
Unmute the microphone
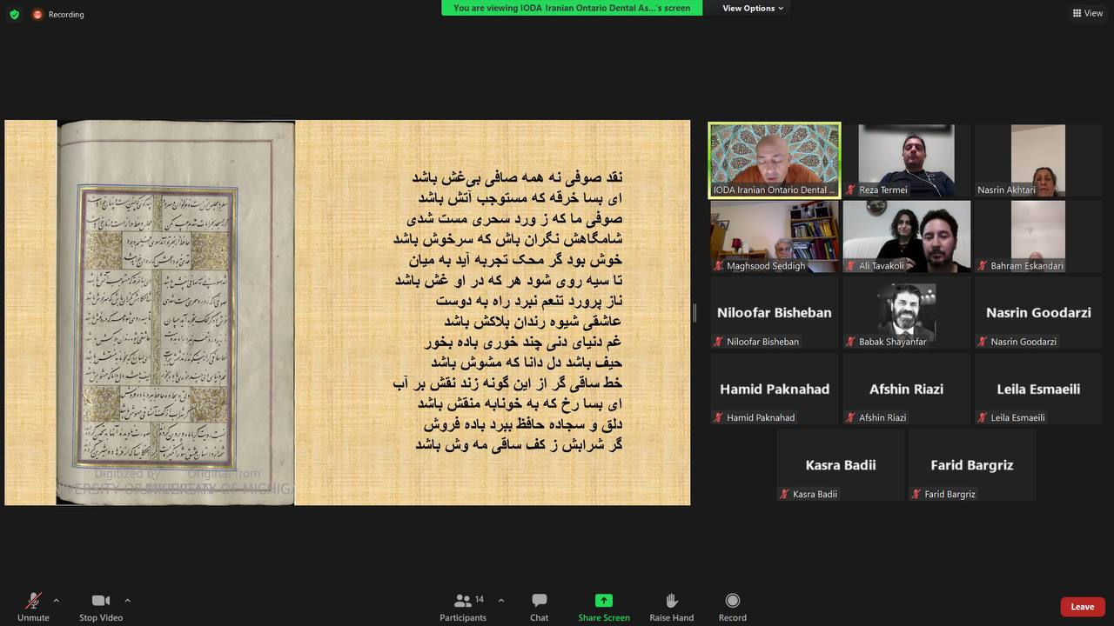pyautogui.click(x=33, y=606)
